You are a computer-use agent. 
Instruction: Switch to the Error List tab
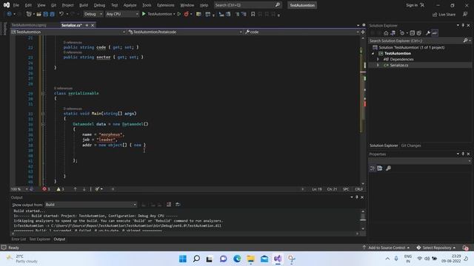pos(19,239)
